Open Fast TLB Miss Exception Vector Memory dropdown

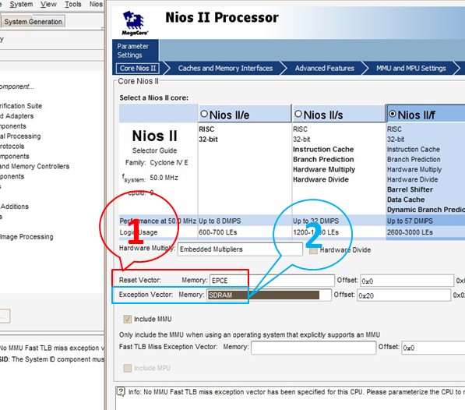tap(313, 348)
